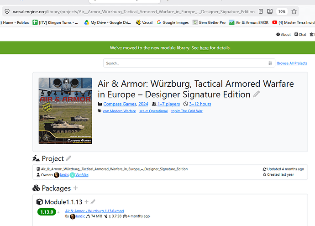Open the About menu item
The image size is (315, 226).
pos(283,35)
